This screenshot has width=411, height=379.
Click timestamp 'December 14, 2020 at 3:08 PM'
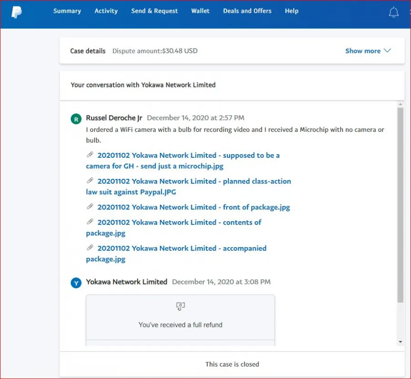coord(221,282)
